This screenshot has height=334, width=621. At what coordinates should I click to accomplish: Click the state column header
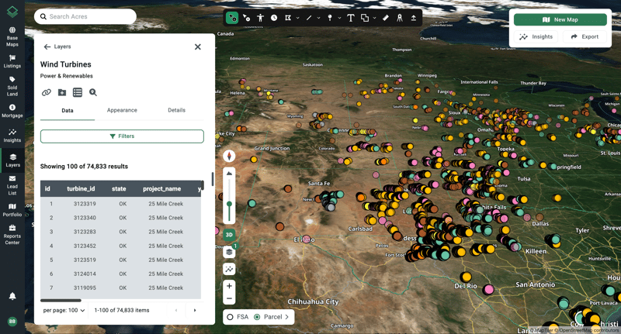(119, 189)
